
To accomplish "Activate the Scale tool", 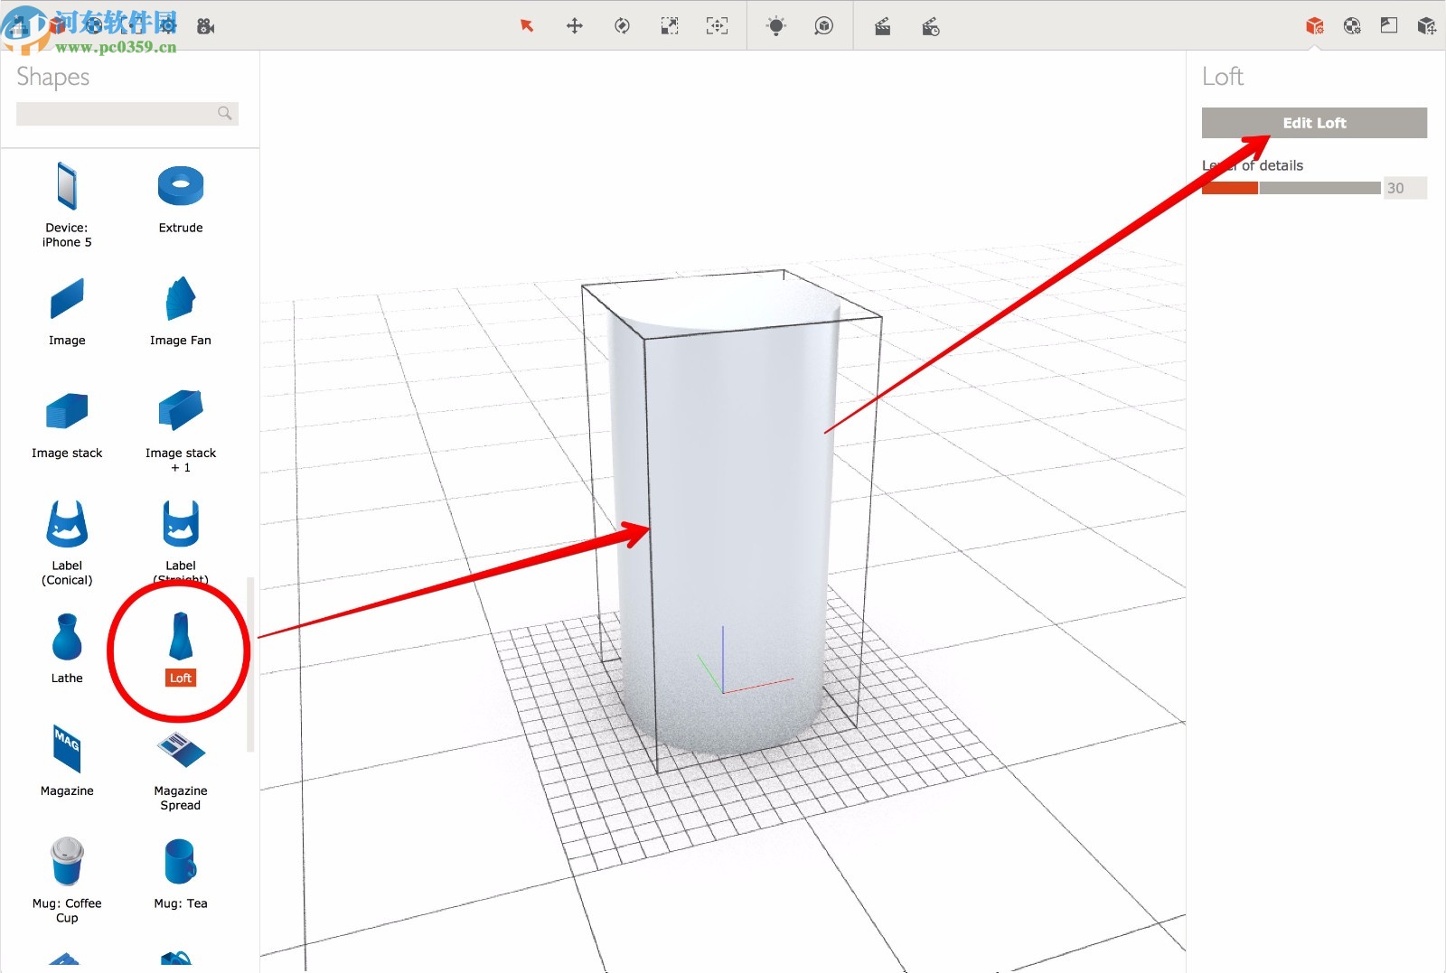I will [x=669, y=26].
